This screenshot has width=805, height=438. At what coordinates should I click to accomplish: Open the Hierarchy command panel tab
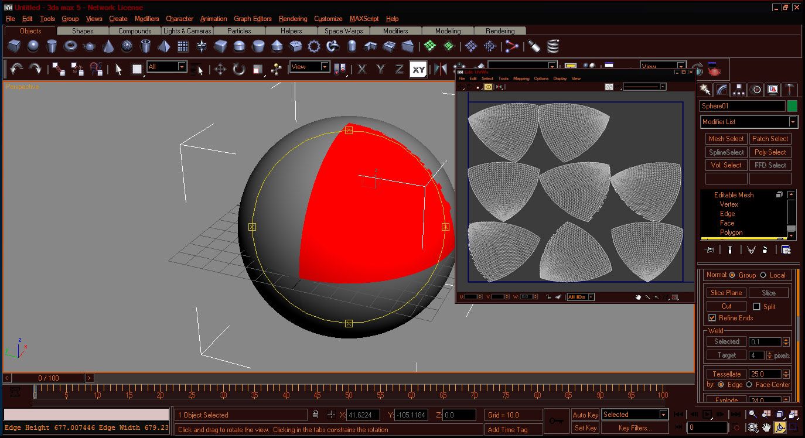(739, 90)
